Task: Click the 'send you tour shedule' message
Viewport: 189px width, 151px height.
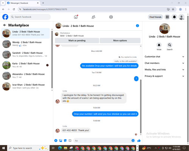Action: coord(105,114)
